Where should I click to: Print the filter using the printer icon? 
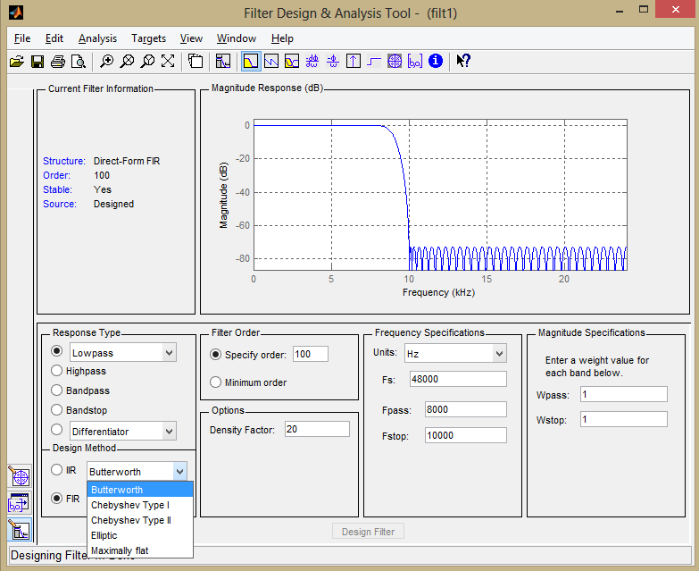point(58,61)
